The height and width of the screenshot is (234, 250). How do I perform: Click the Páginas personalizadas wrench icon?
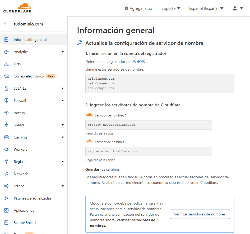[6, 198]
